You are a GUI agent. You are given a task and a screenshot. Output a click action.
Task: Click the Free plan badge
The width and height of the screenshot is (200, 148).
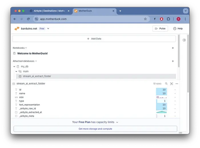pyautogui.click(x=42, y=29)
